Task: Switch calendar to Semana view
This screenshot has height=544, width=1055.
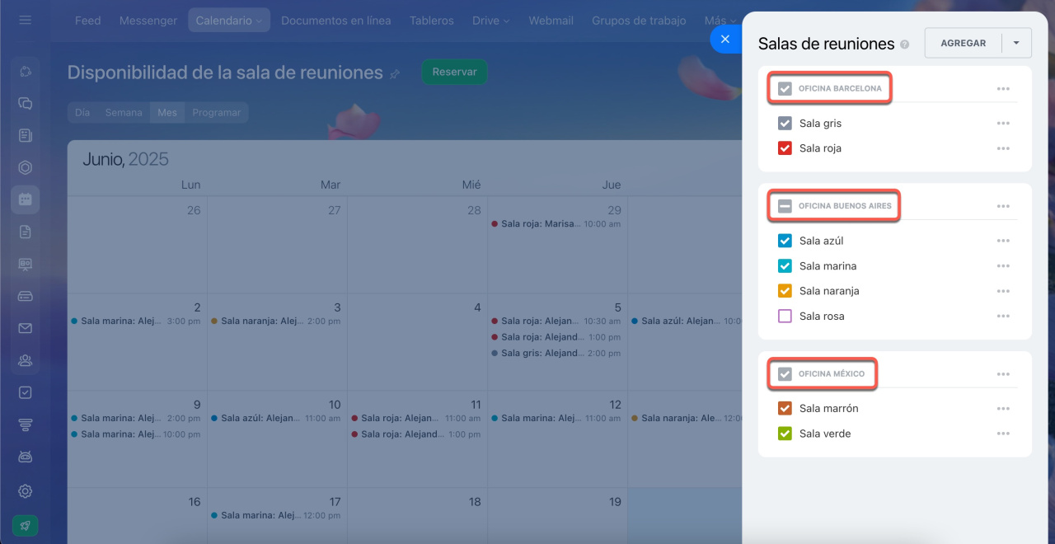Action: [x=124, y=113]
